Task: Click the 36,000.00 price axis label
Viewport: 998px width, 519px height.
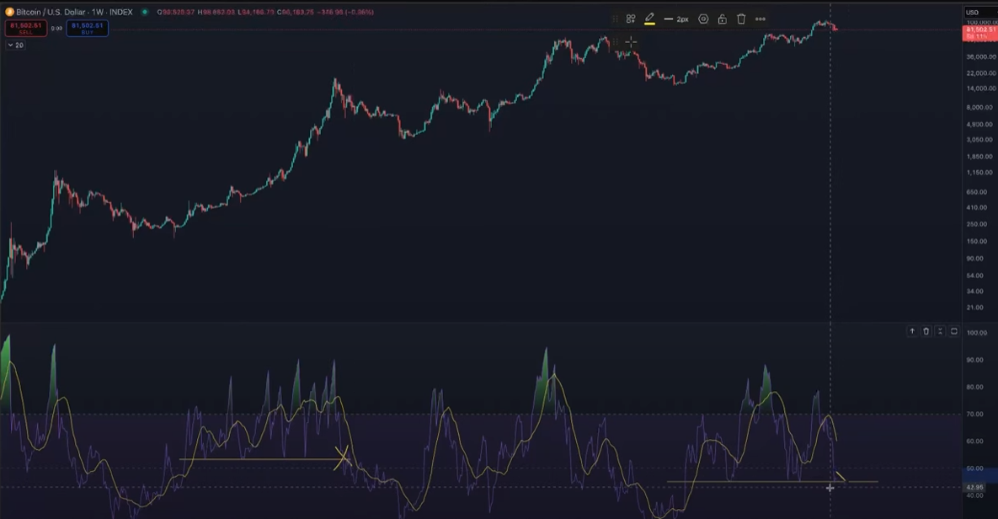Action: click(981, 56)
